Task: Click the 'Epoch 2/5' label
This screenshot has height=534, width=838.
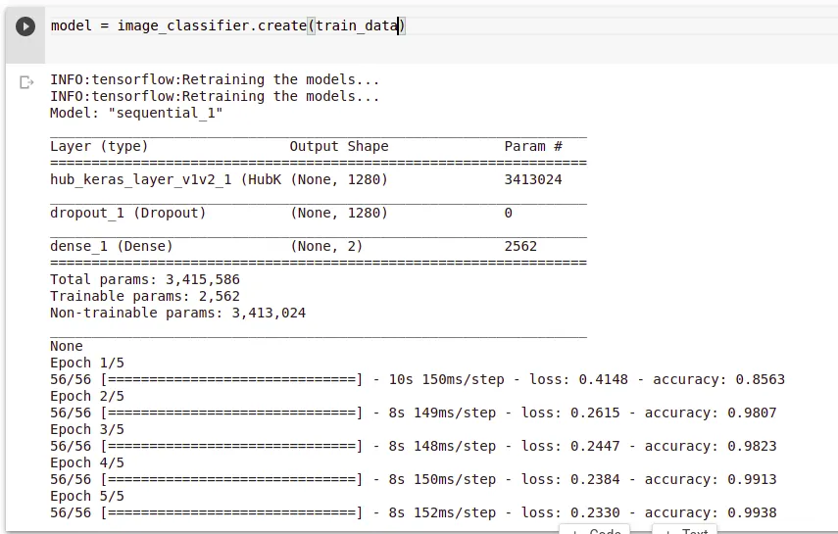Action: tap(87, 396)
